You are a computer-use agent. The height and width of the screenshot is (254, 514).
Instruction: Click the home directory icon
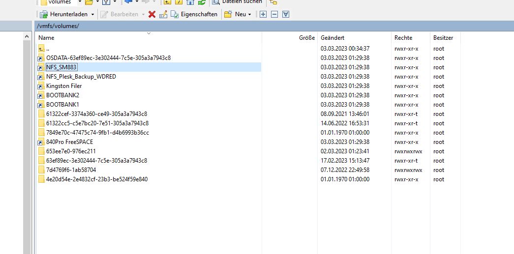click(x=190, y=2)
